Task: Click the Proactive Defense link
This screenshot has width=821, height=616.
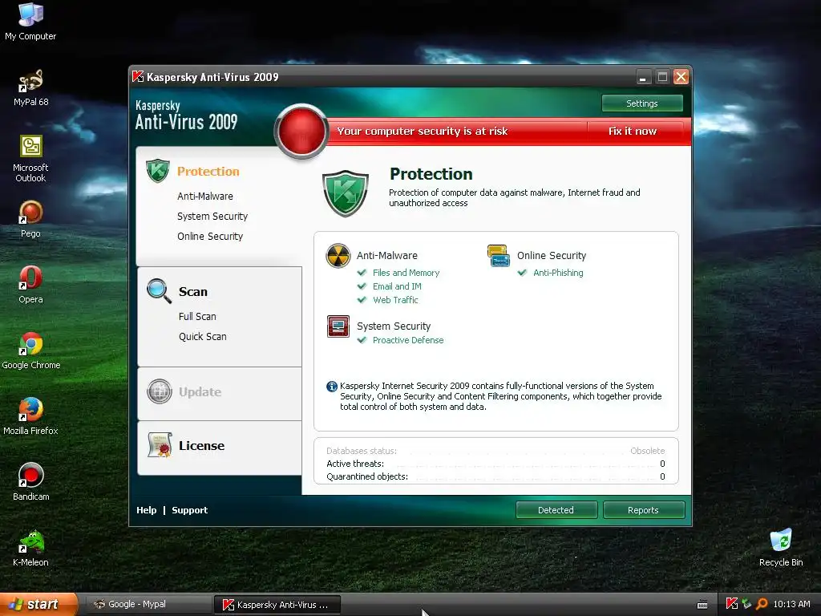Action: point(408,340)
